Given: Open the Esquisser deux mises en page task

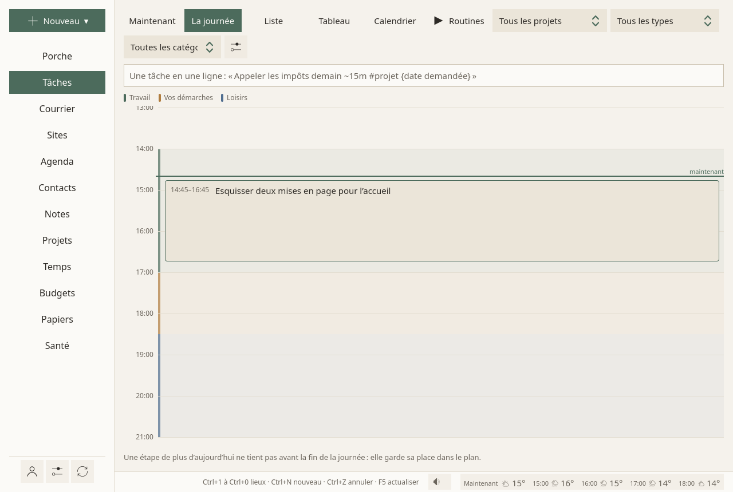Looking at the screenshot, I should 442,221.
